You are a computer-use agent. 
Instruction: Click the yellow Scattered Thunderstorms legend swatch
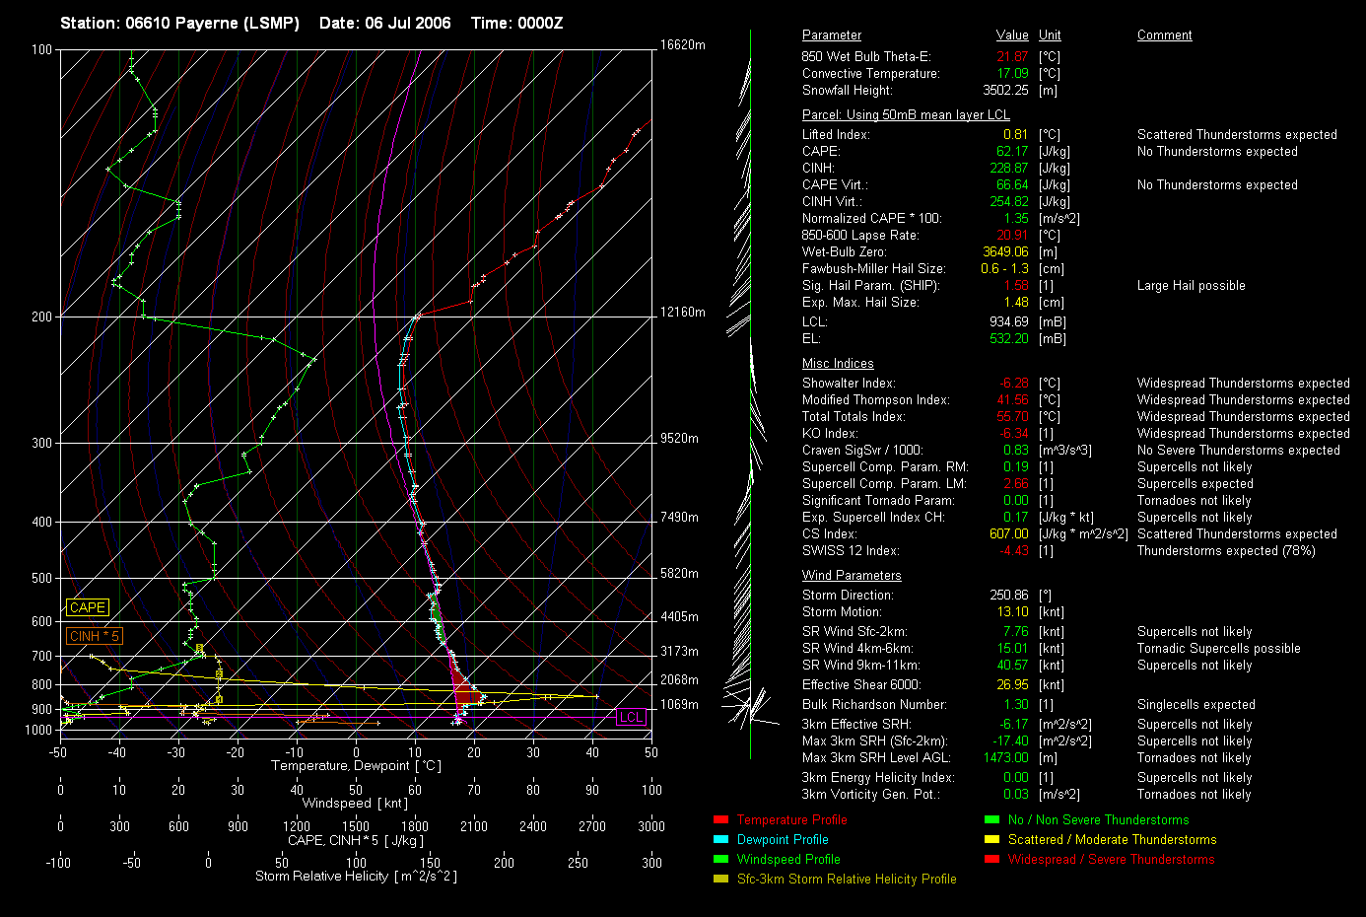[991, 839]
